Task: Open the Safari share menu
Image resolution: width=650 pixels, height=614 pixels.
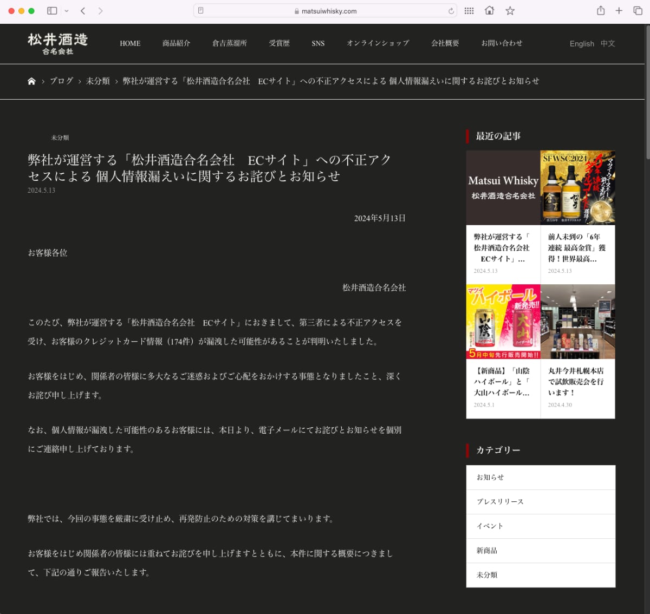Action: point(601,10)
